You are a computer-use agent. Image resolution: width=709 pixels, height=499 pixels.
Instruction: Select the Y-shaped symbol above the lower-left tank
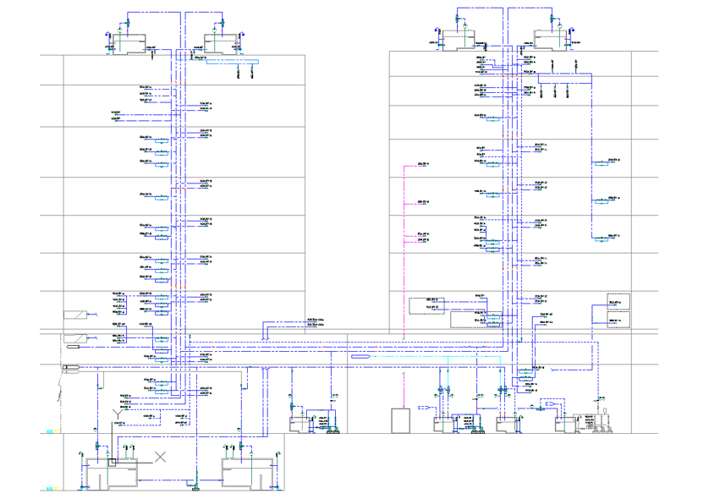[118, 414]
